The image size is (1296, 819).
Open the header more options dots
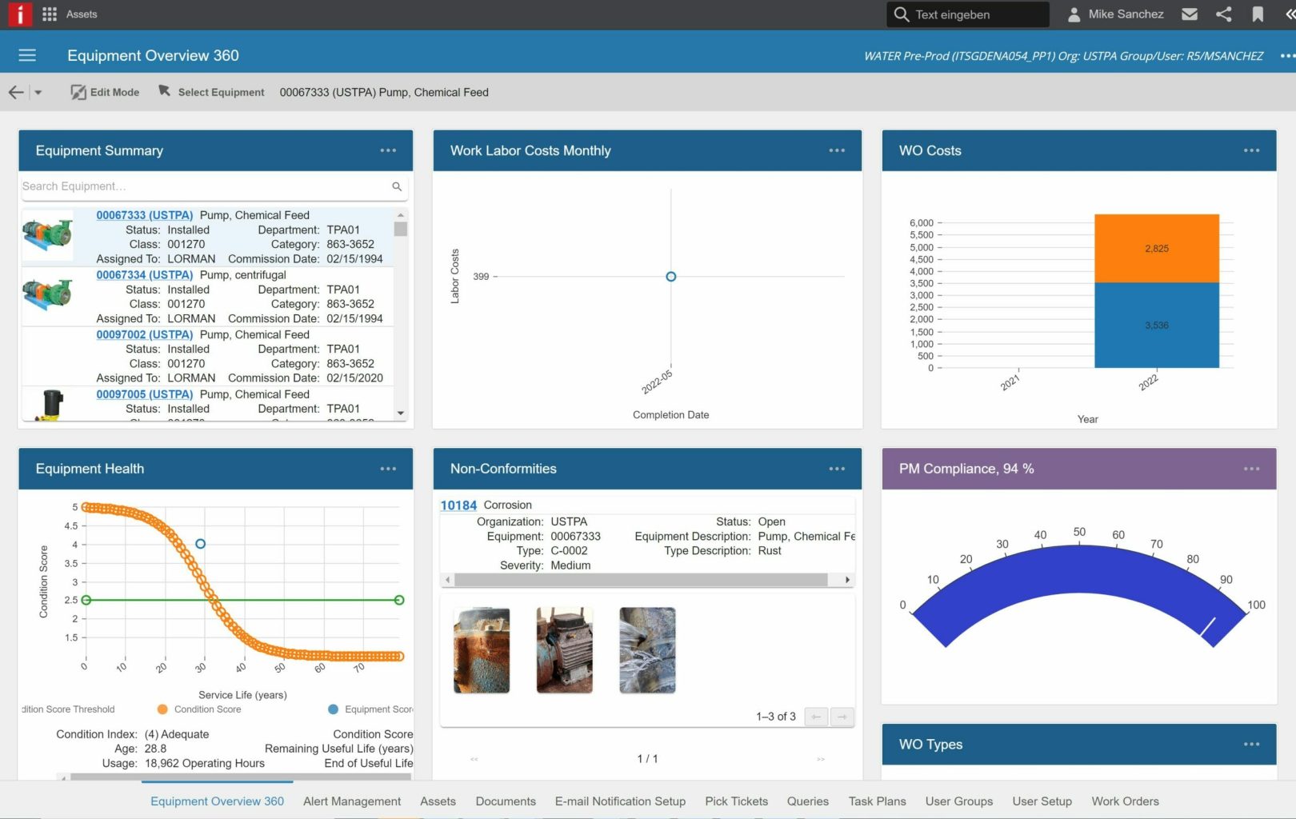point(1287,56)
